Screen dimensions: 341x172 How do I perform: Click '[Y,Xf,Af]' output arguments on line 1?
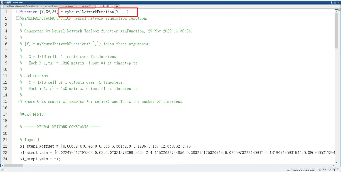(x=49, y=12)
